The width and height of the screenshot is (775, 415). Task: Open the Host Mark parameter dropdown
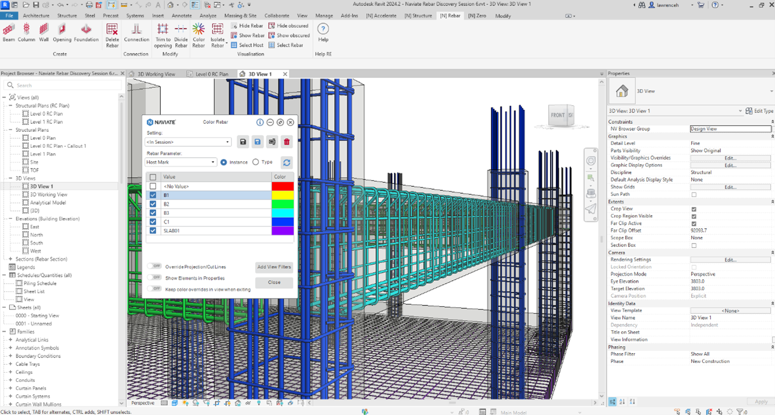(x=180, y=162)
